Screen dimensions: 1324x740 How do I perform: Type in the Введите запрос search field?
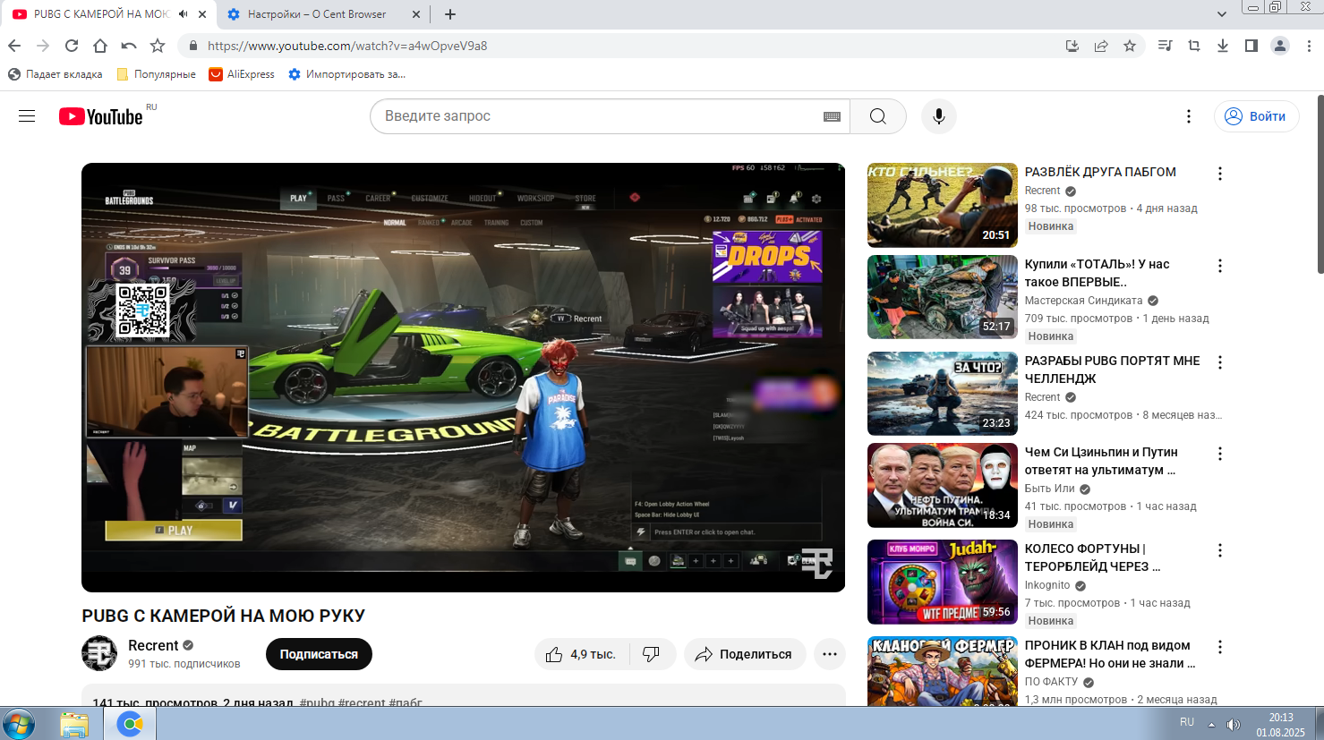591,116
